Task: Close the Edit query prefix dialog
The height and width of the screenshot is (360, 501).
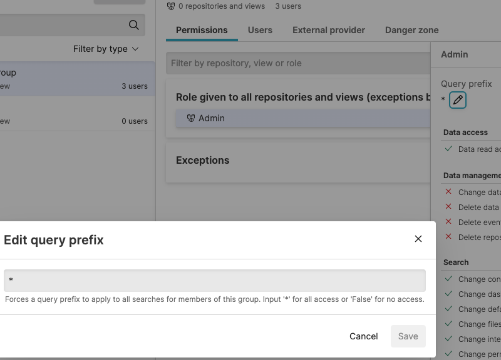Action: [x=418, y=239]
